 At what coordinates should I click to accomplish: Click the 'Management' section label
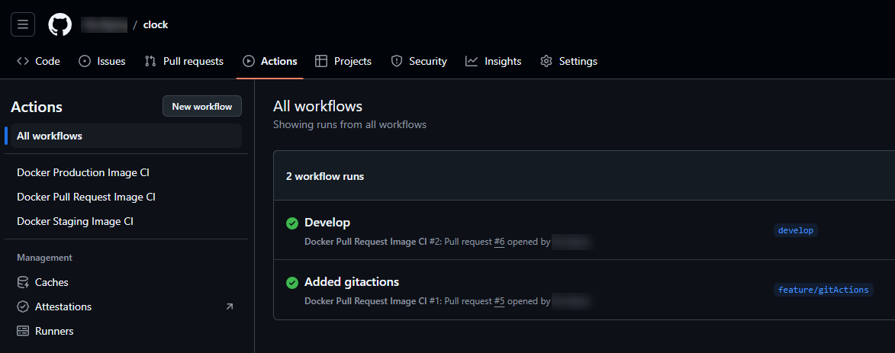pyautogui.click(x=44, y=258)
